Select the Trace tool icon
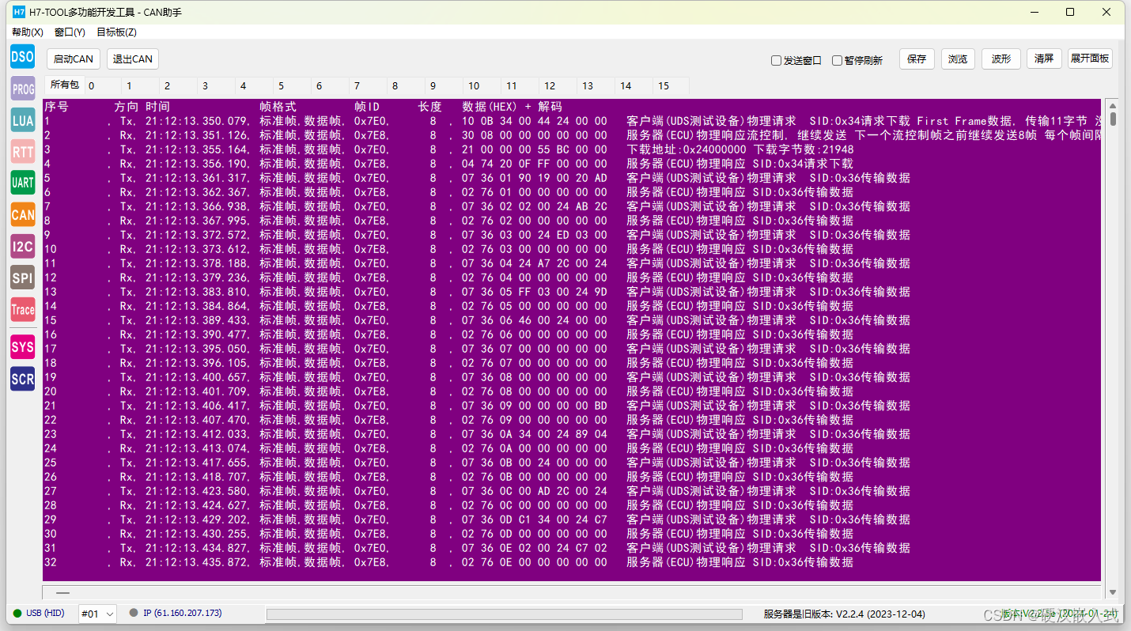This screenshot has width=1131, height=631. coord(23,309)
